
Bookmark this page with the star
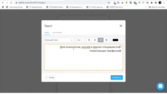point(109,3)
